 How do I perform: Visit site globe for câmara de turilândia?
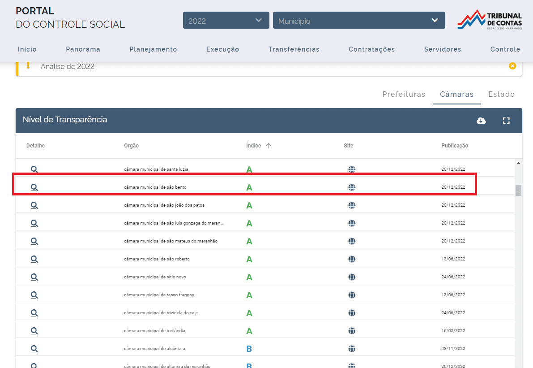coord(352,330)
